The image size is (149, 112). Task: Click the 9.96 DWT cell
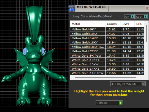tap(128, 69)
